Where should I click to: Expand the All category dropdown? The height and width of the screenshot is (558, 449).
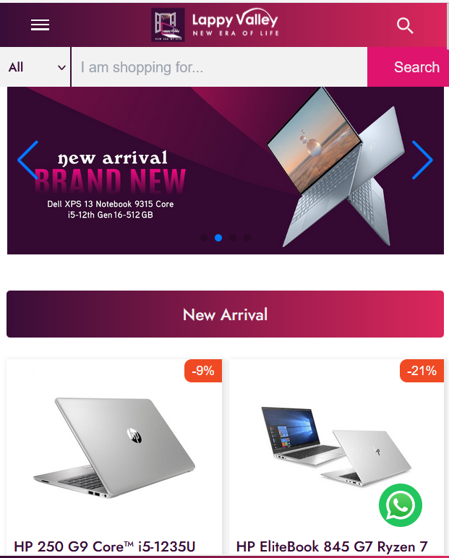click(x=35, y=67)
